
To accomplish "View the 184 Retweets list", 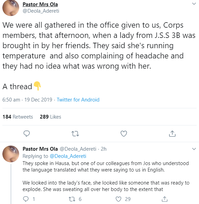I will tap(18, 117).
